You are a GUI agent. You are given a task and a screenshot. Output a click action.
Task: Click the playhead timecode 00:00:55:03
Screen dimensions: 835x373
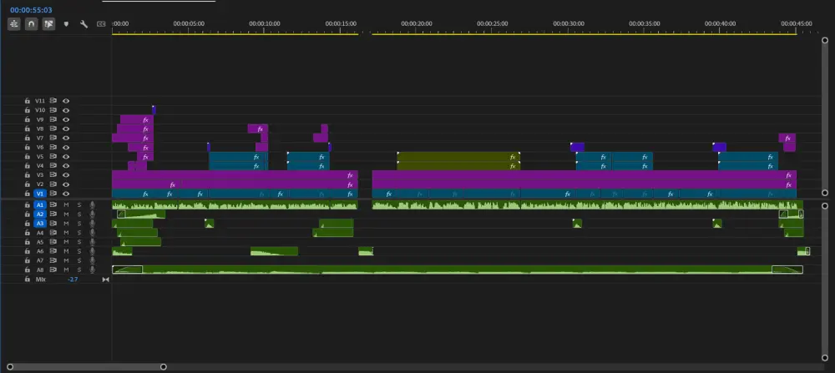pos(31,10)
